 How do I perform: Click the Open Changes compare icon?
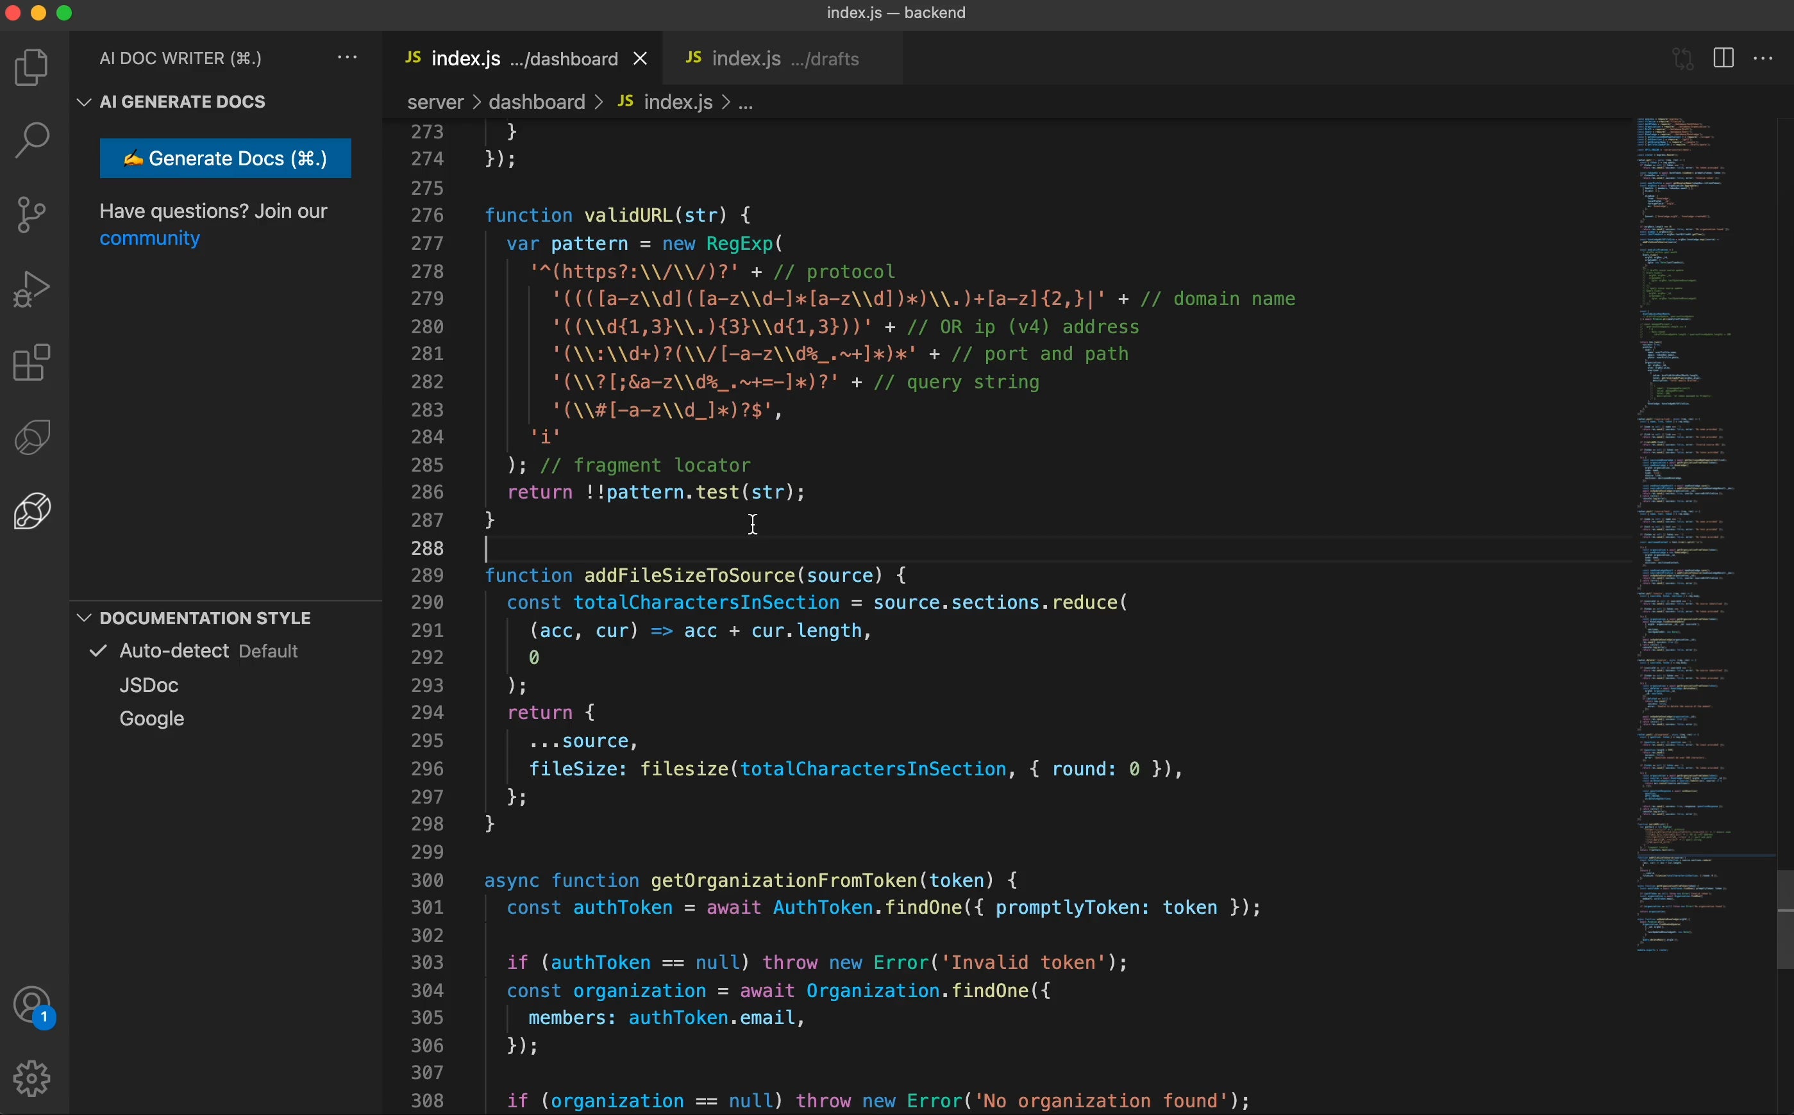coord(1682,58)
